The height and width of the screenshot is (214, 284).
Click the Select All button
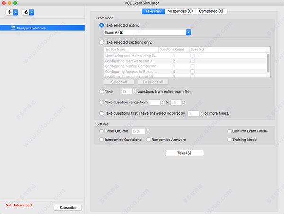click(x=119, y=82)
